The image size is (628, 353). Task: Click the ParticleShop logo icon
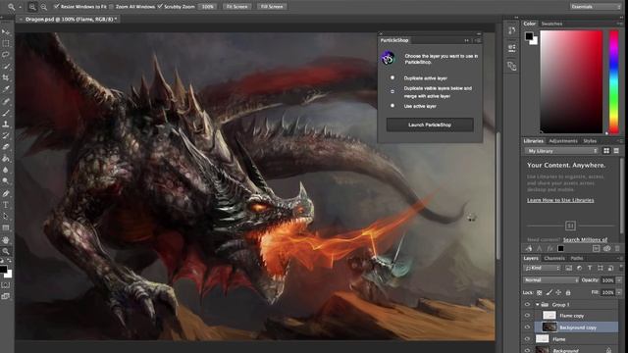click(x=388, y=59)
